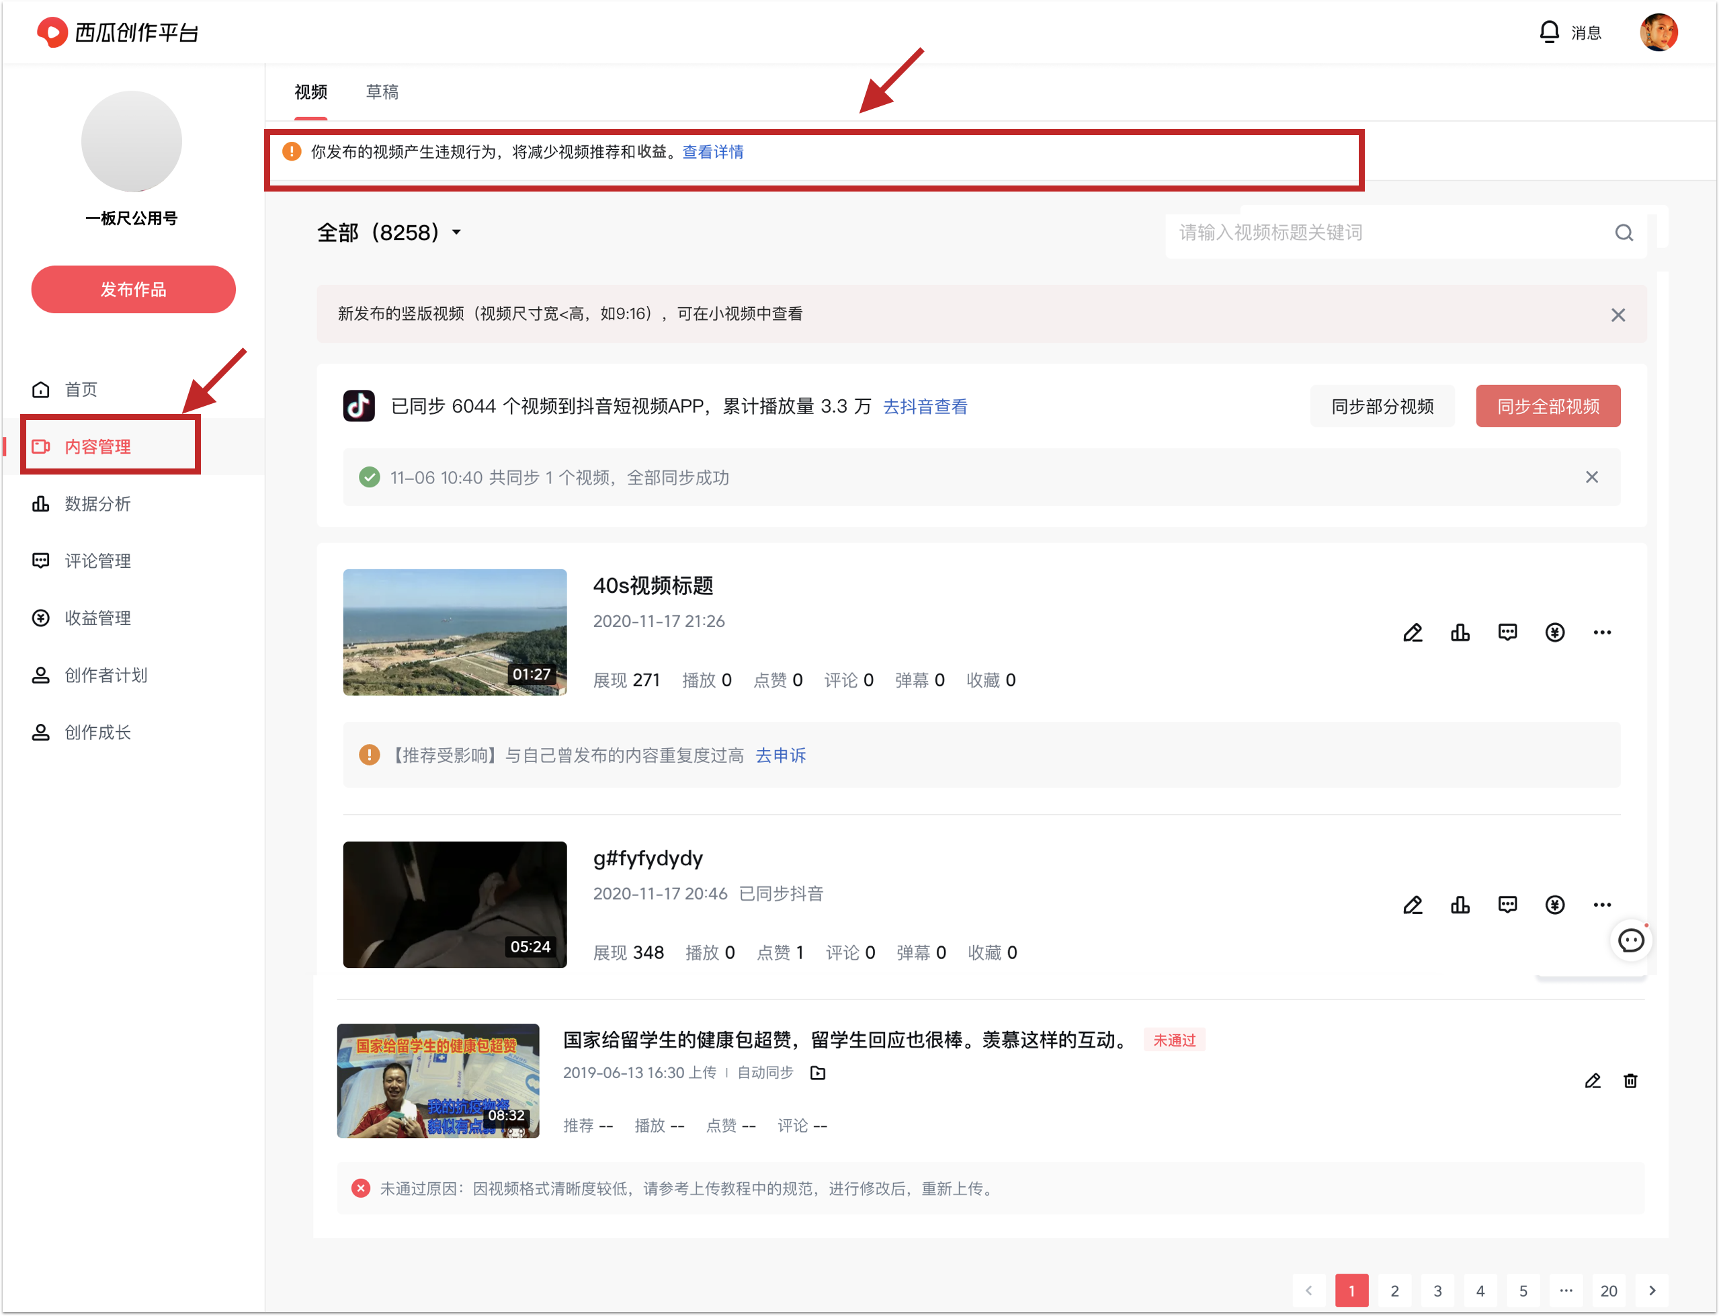Open the 国家给留学生的健康包超赞 thumbnail
The image size is (1719, 1316).
point(439,1081)
